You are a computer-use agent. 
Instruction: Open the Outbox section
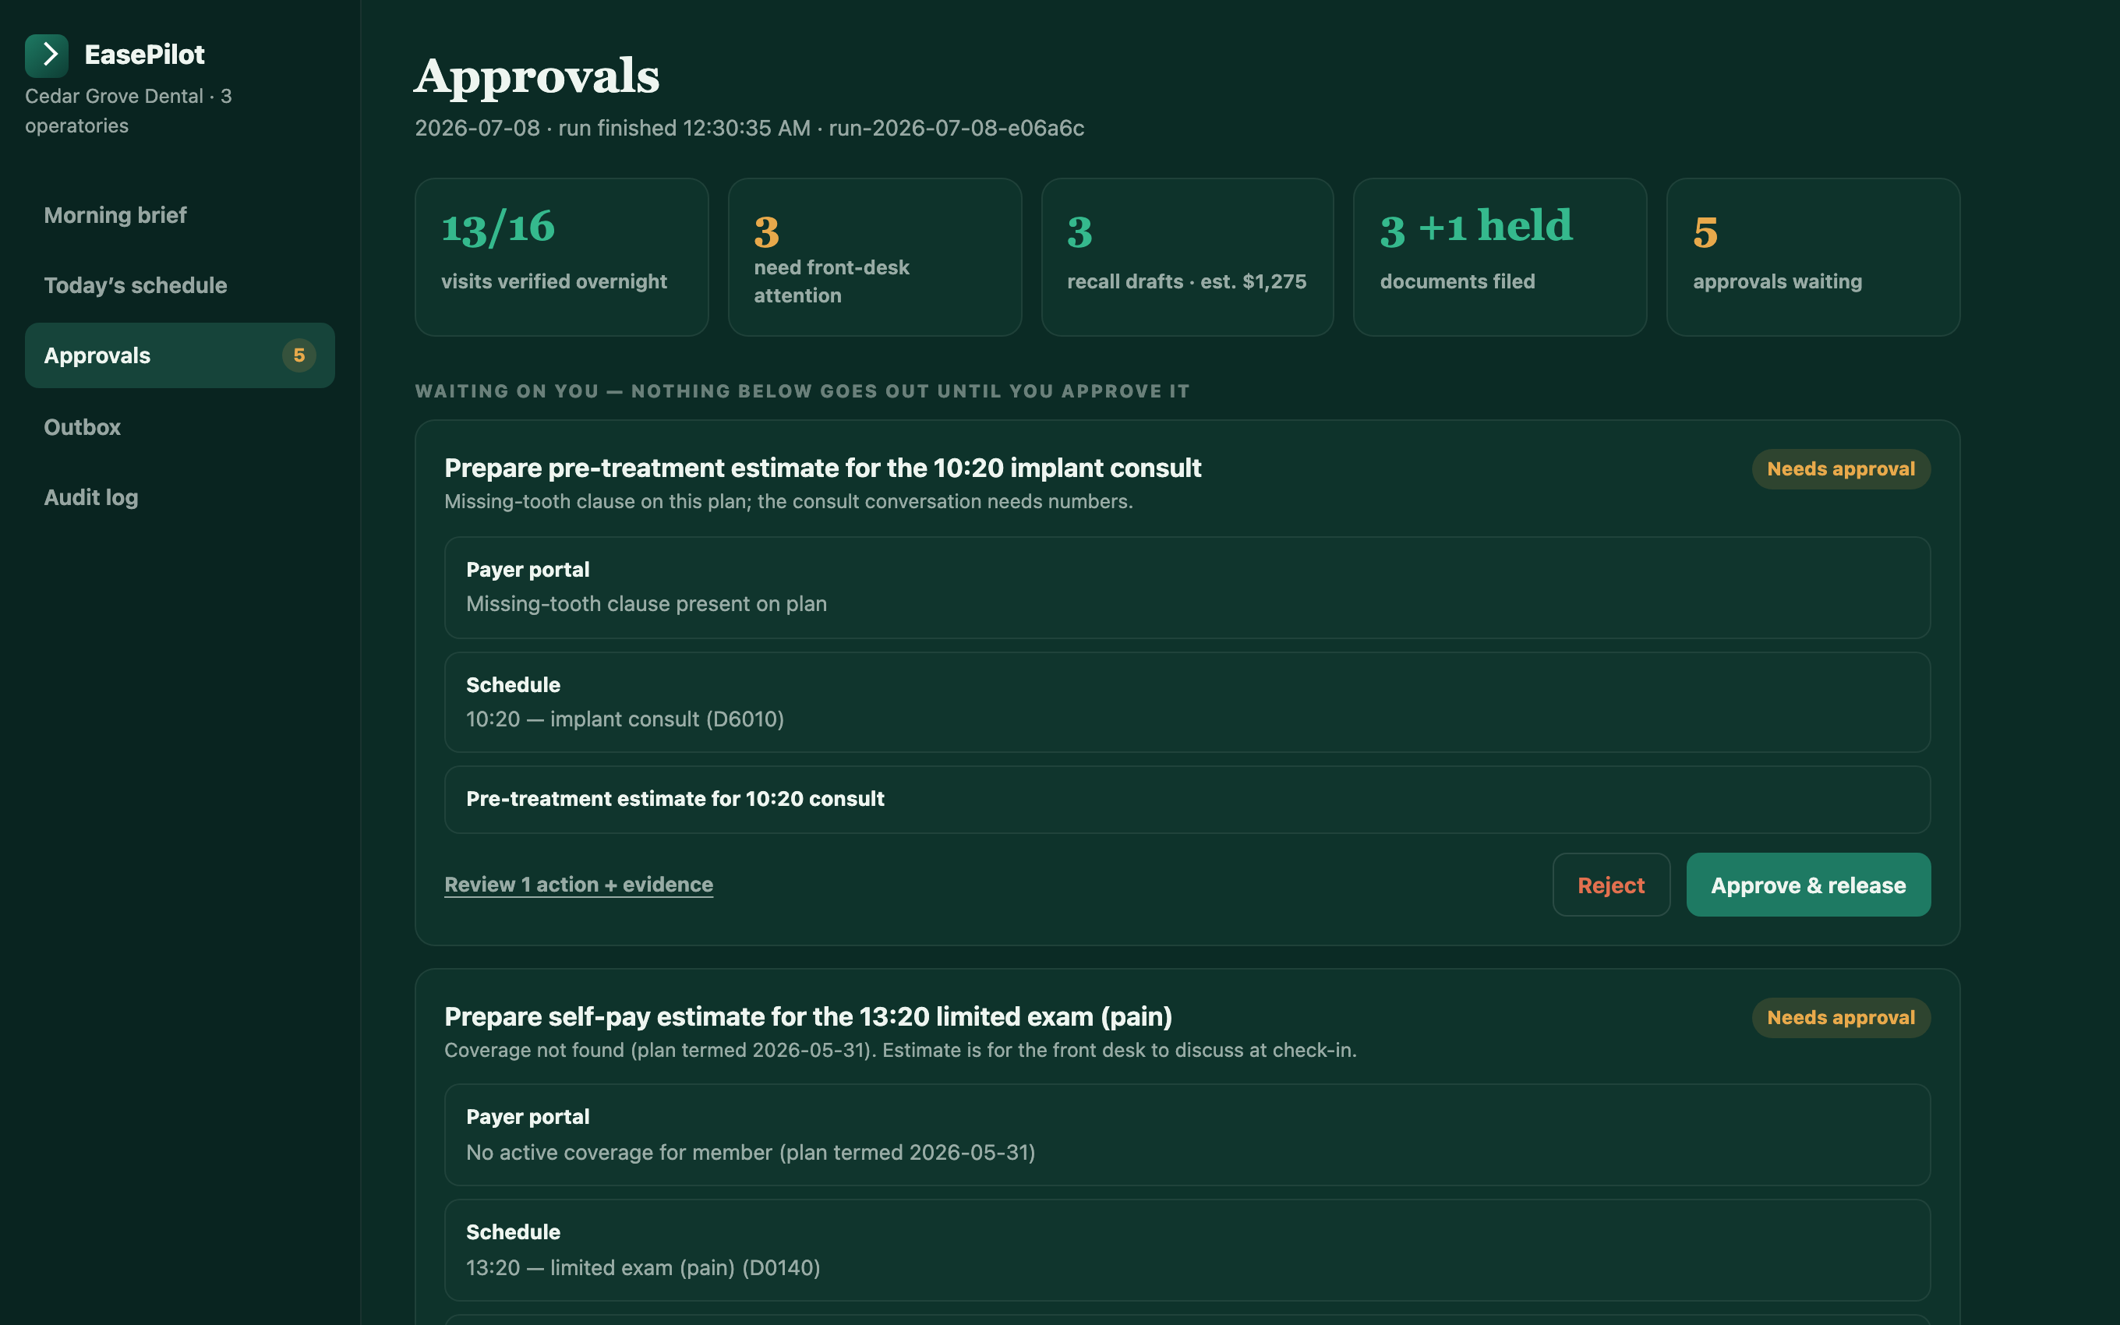coord(179,427)
